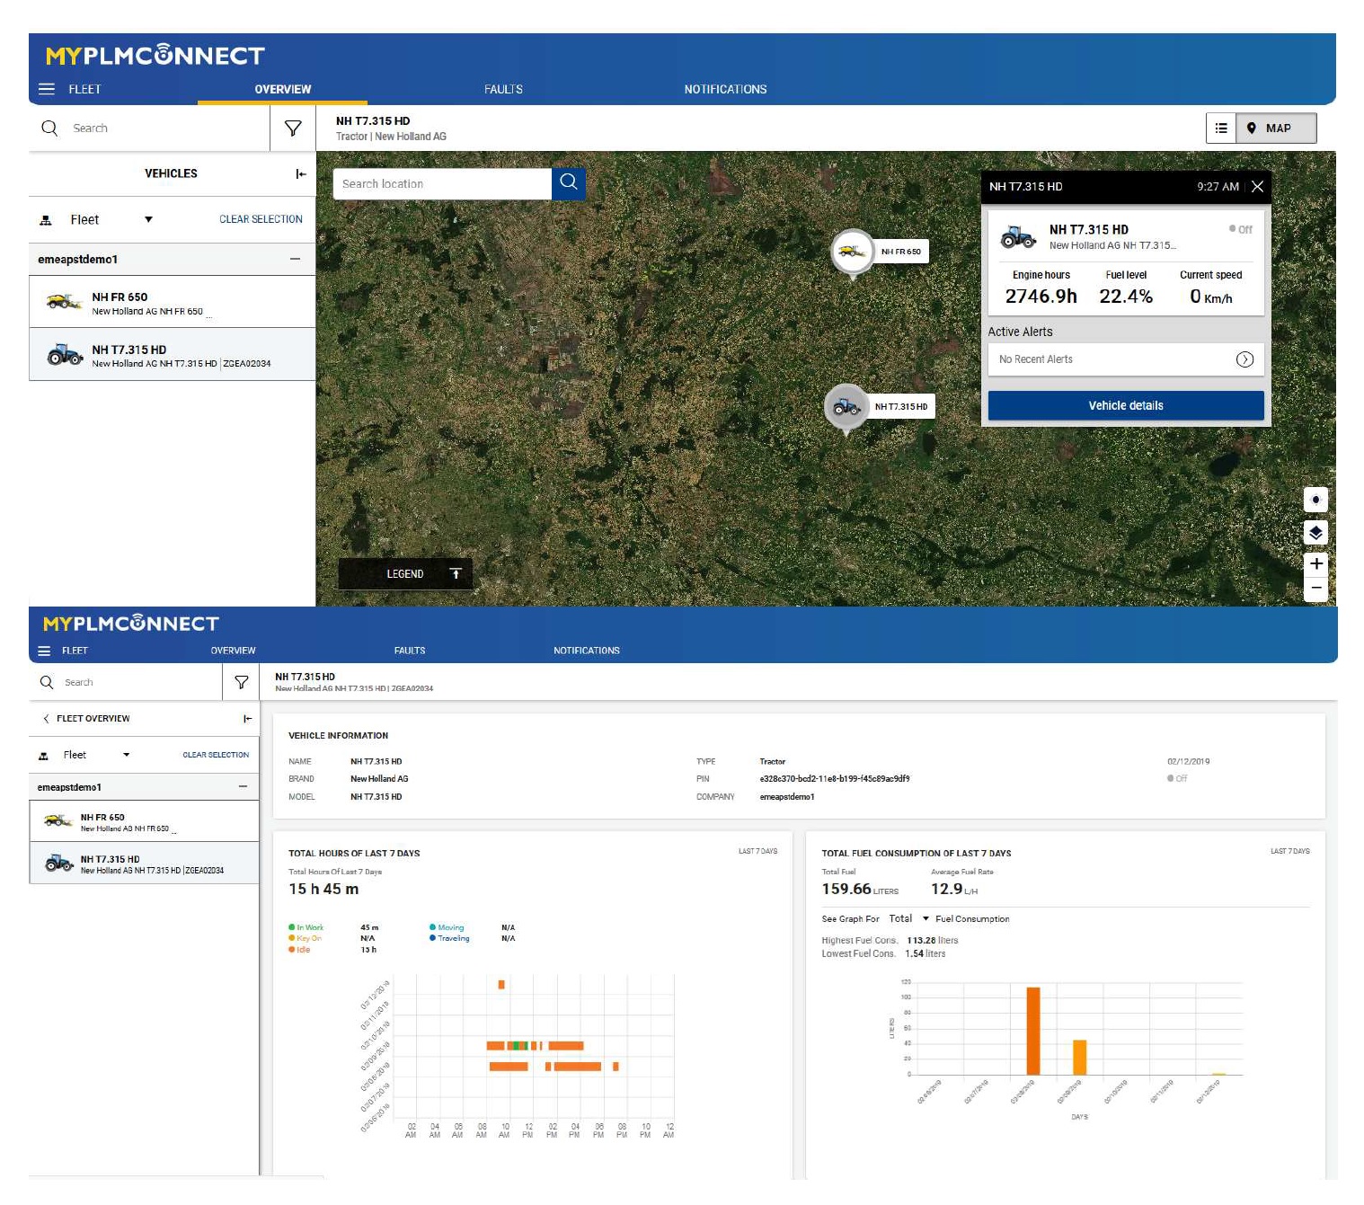Image resolution: width=1364 pixels, height=1205 pixels.
Task: Open FAULTS tab in top header
Action: point(503,89)
